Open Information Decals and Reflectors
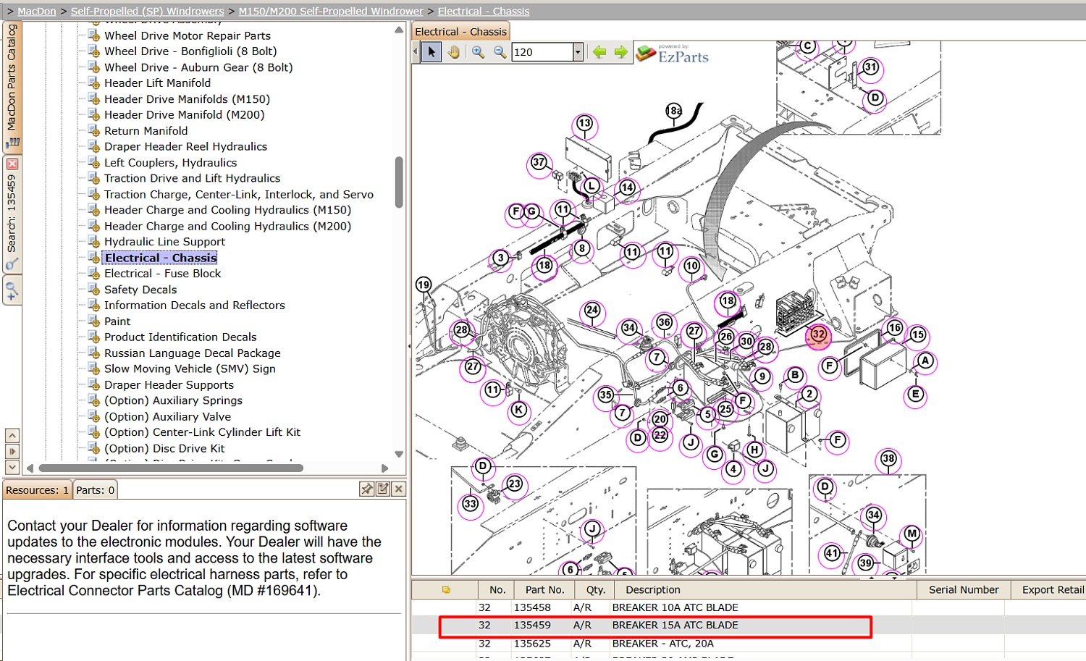This screenshot has width=1086, height=661. (x=195, y=306)
